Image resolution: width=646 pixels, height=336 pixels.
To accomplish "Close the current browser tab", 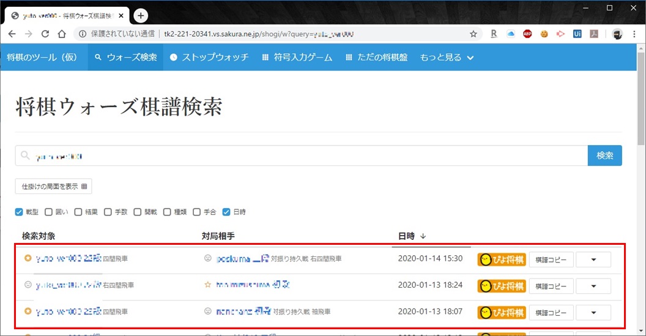I will (x=121, y=16).
